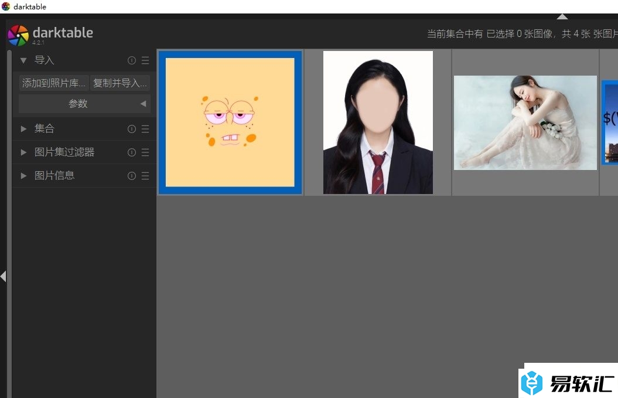Reset the 图片集过滤器 module
The width and height of the screenshot is (618, 398).
pyautogui.click(x=132, y=152)
